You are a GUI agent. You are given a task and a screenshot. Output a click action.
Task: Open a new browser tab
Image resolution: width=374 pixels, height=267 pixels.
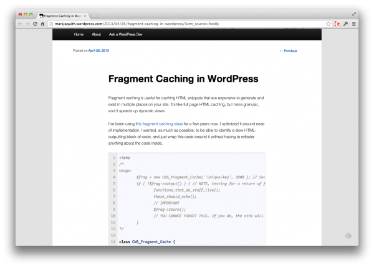click(x=94, y=16)
